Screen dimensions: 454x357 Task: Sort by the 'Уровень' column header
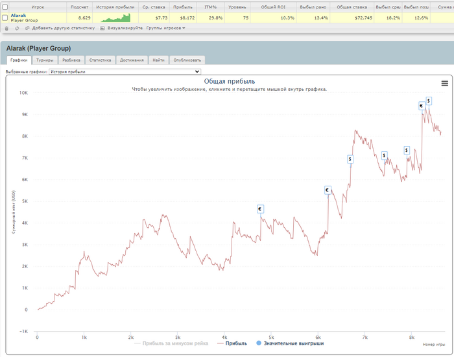tap(237, 7)
